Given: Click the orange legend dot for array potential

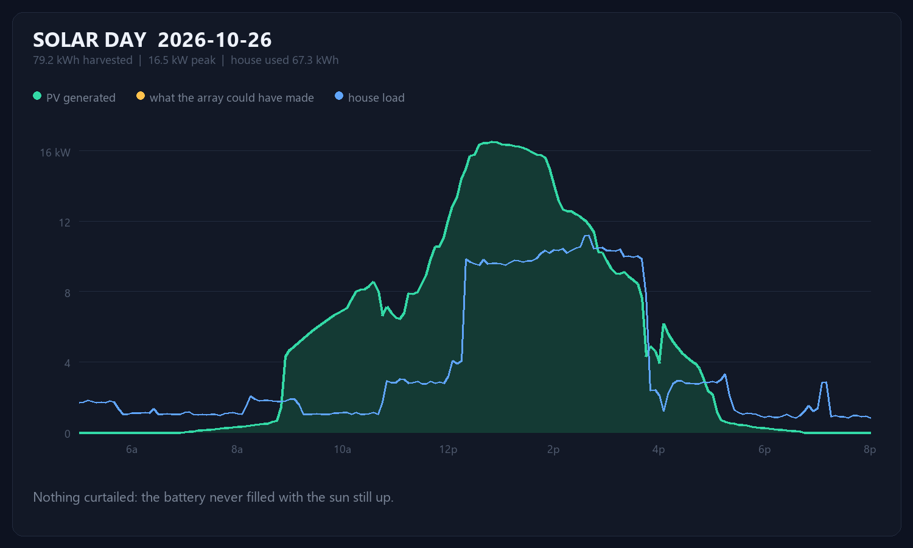Looking at the screenshot, I should pyautogui.click(x=141, y=96).
